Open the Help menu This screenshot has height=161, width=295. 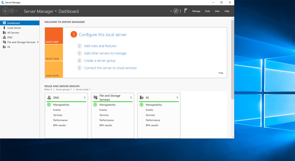(227, 11)
